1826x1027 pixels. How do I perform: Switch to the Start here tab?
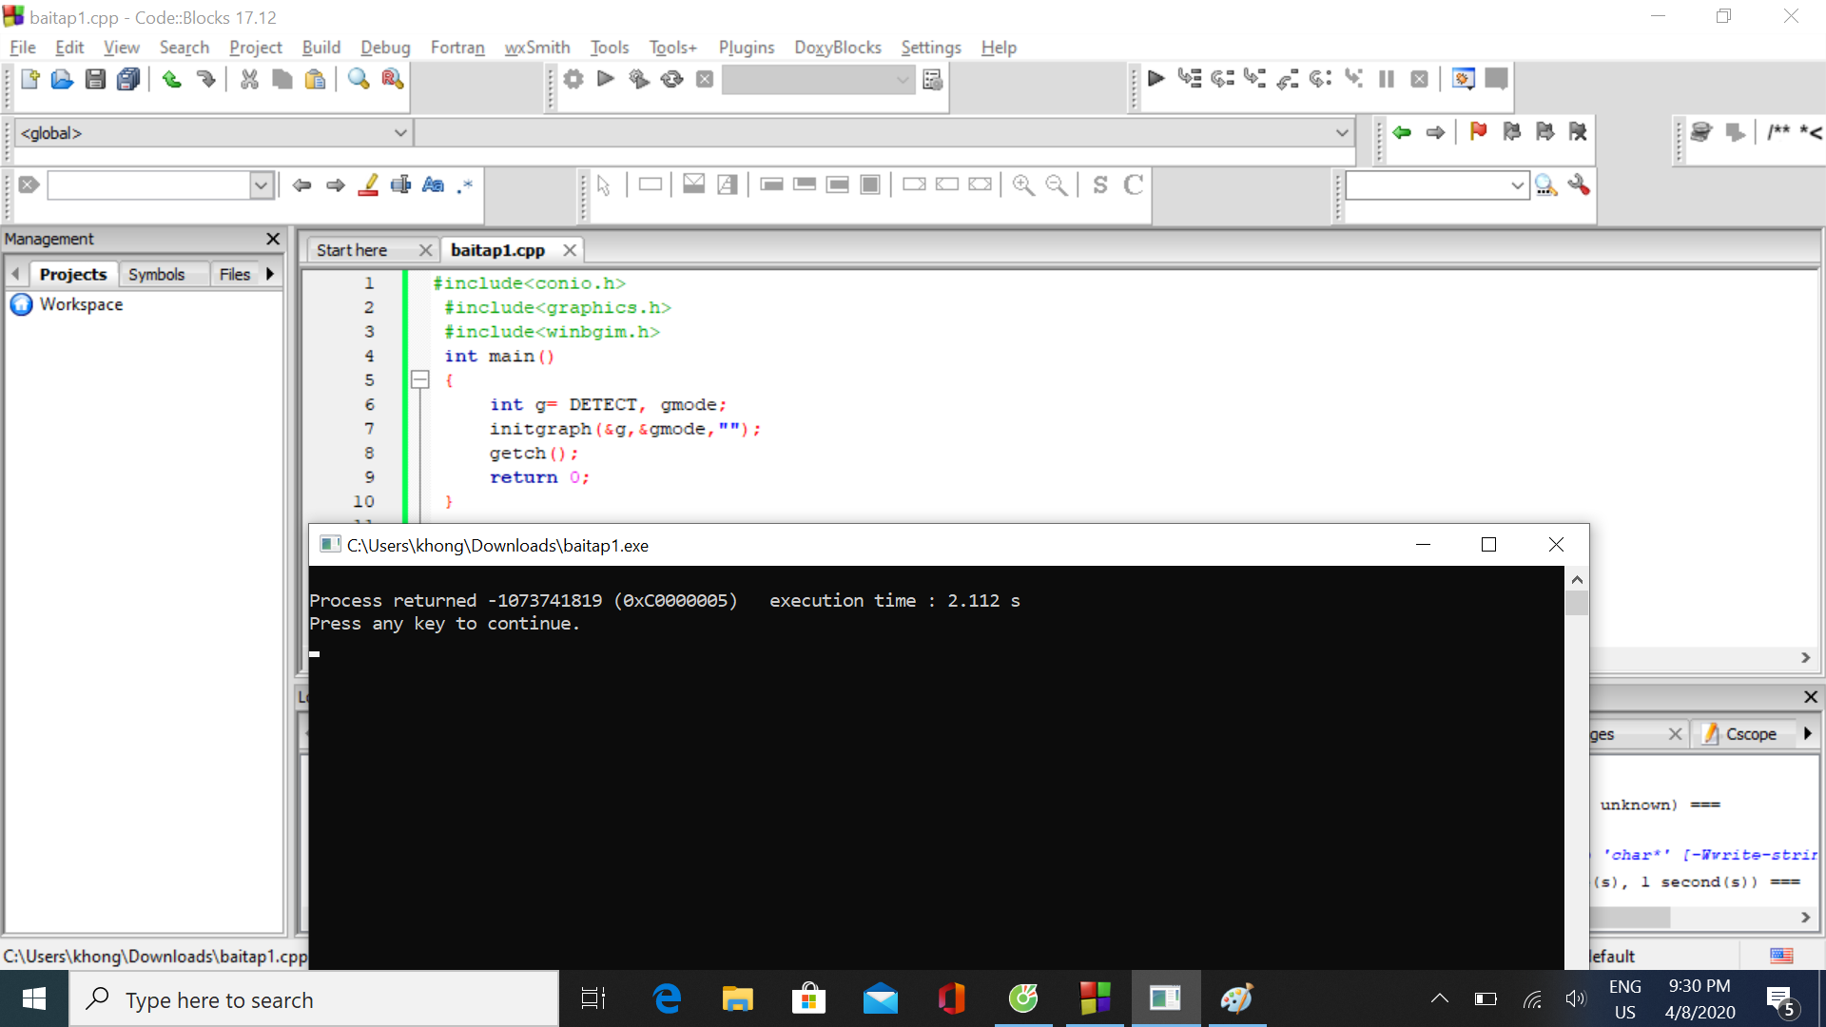click(352, 250)
